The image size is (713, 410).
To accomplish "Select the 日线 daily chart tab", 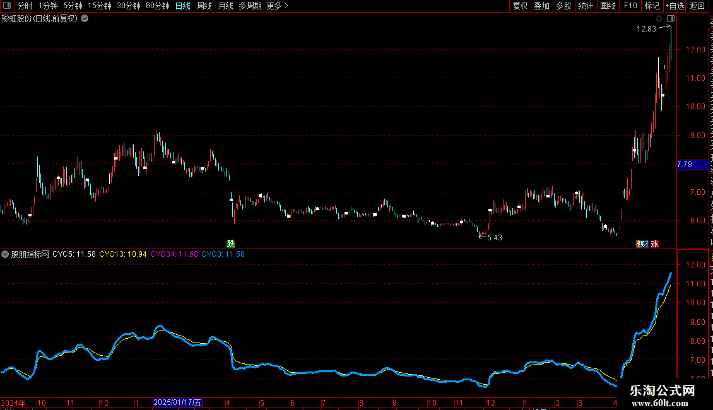I will (x=183, y=6).
